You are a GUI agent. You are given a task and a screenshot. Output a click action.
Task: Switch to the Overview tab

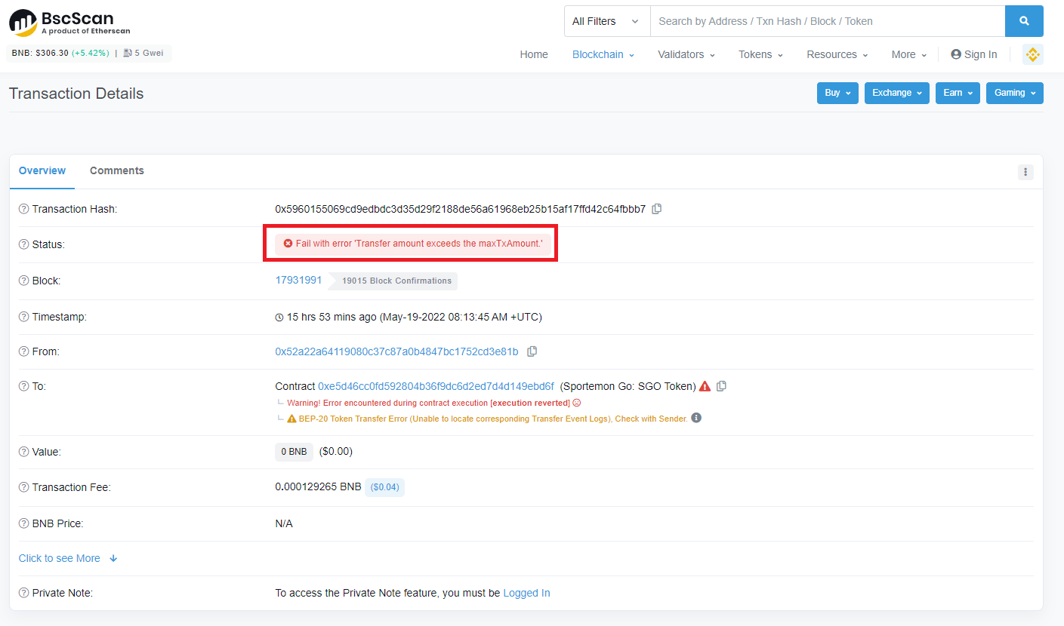[42, 171]
